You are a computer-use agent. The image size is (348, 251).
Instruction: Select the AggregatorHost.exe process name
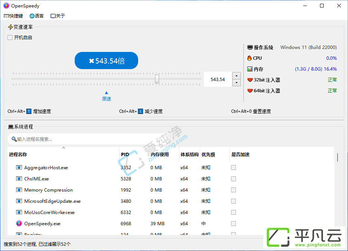click(46, 168)
